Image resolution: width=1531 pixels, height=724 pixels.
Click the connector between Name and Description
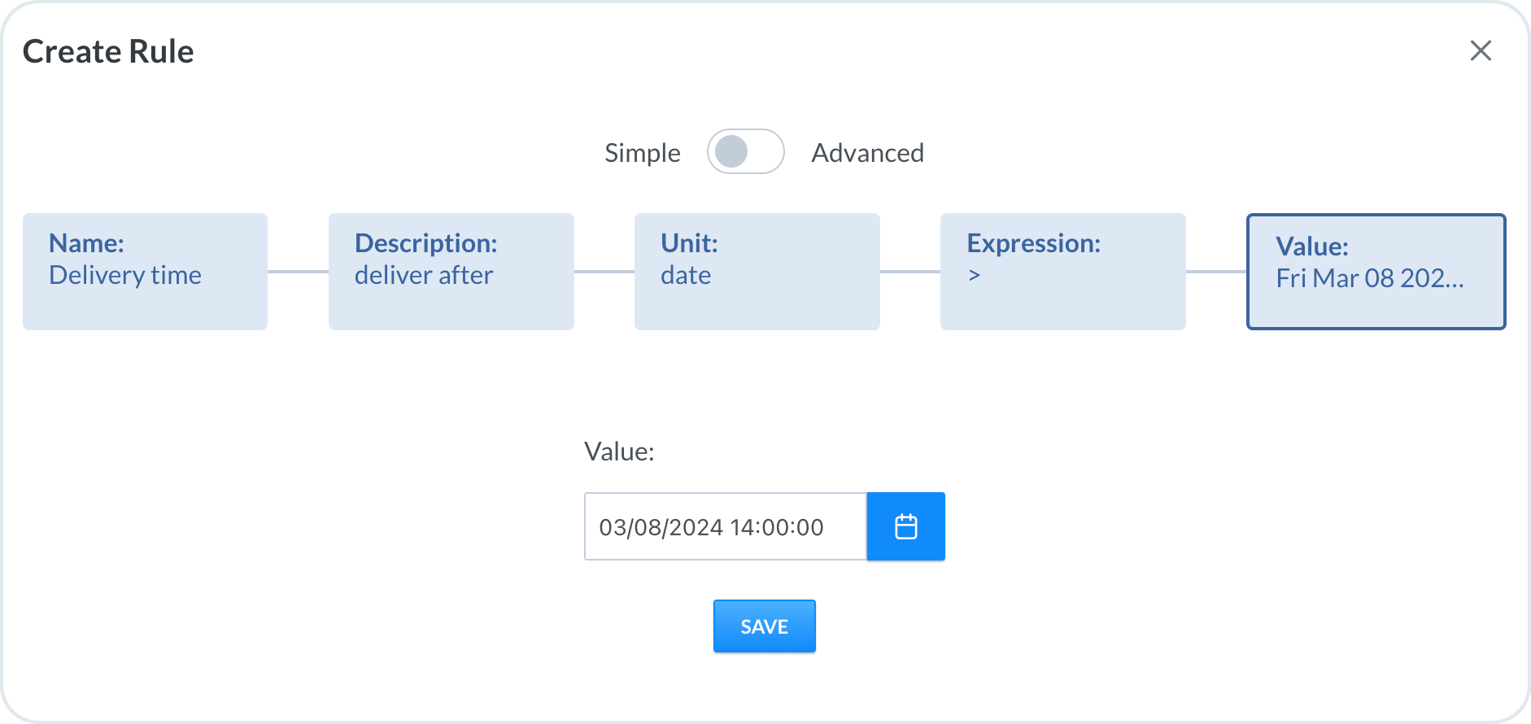(x=298, y=272)
